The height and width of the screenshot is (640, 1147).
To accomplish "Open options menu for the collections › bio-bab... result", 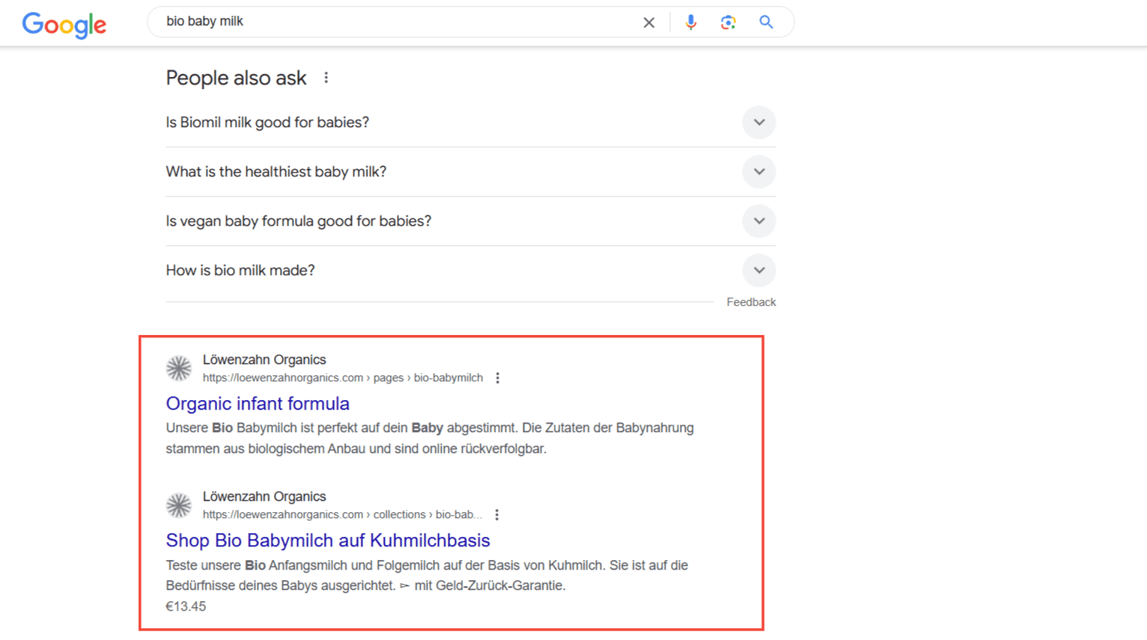I will (x=497, y=515).
